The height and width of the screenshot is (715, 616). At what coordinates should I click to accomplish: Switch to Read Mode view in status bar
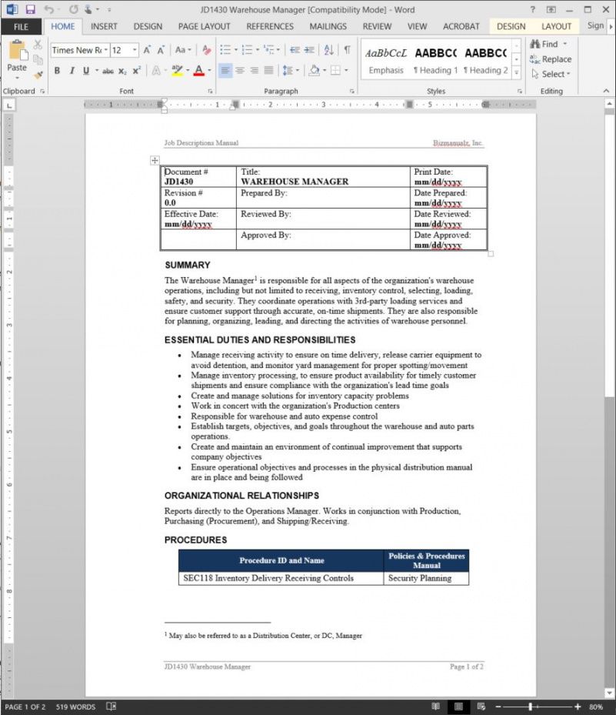point(435,707)
